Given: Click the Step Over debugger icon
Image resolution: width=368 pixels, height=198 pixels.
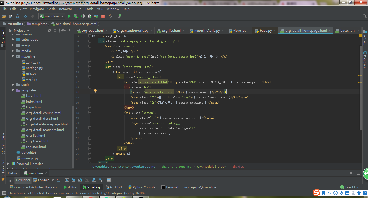Looking at the screenshot, I should coord(67,180).
